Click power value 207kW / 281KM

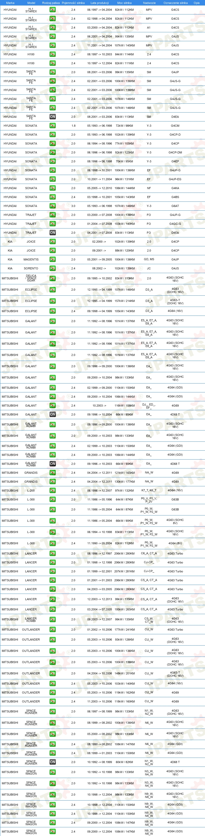[125, 572]
